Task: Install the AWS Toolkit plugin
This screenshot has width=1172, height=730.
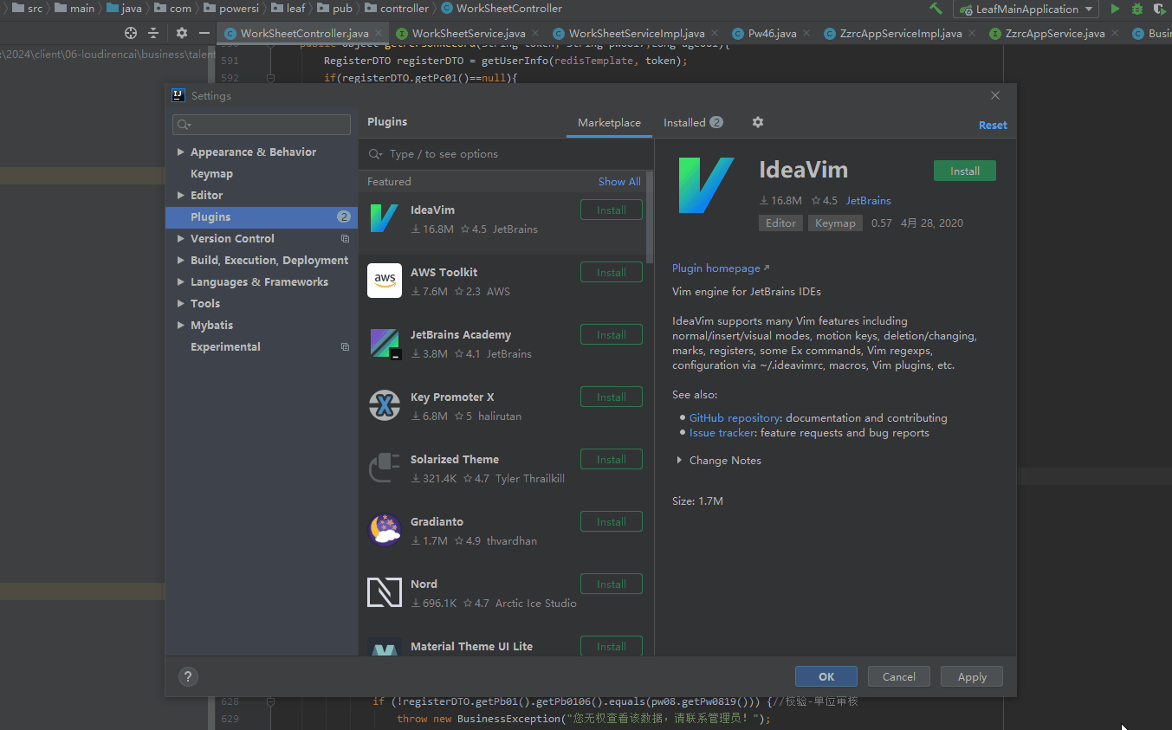Action: pyautogui.click(x=611, y=273)
